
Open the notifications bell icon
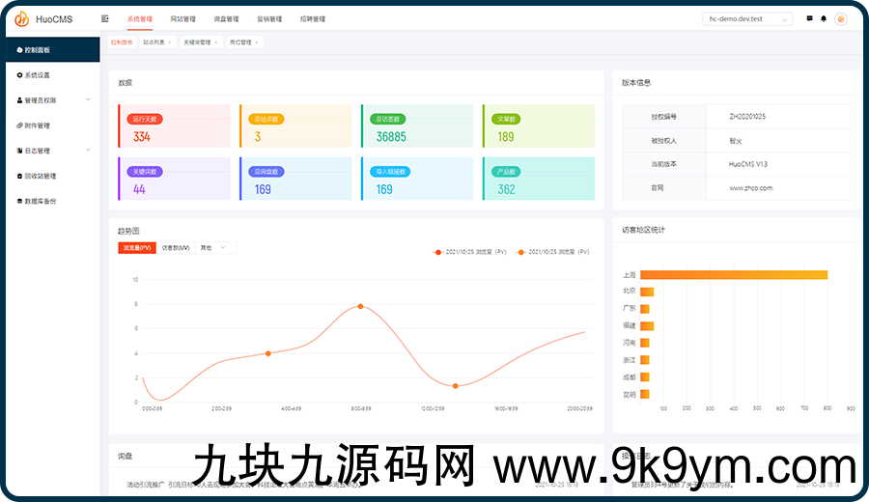tap(824, 19)
